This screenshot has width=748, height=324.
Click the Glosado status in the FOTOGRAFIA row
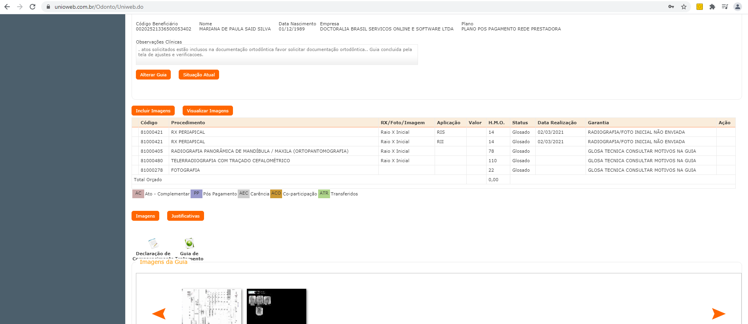click(x=521, y=170)
